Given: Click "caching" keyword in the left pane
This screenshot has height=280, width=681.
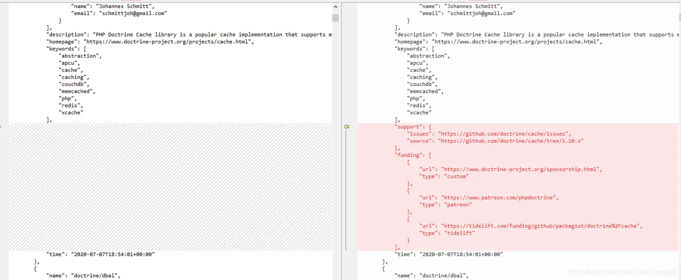Looking at the screenshot, I should pyautogui.click(x=74, y=77).
